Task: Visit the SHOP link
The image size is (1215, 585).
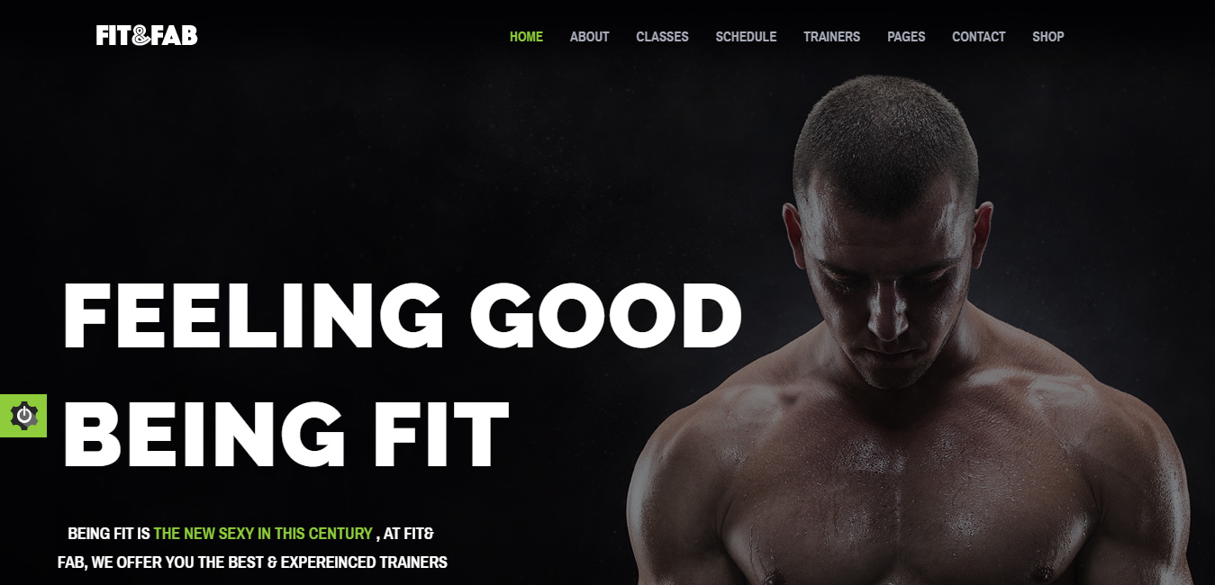Action: click(x=1047, y=37)
